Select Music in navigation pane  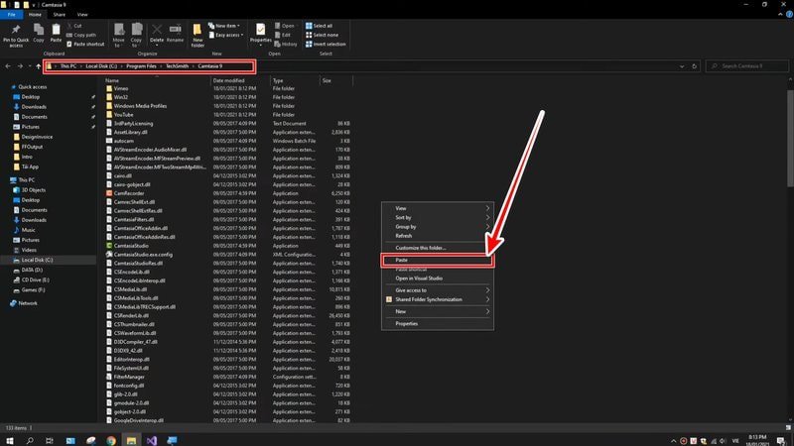pyautogui.click(x=28, y=230)
